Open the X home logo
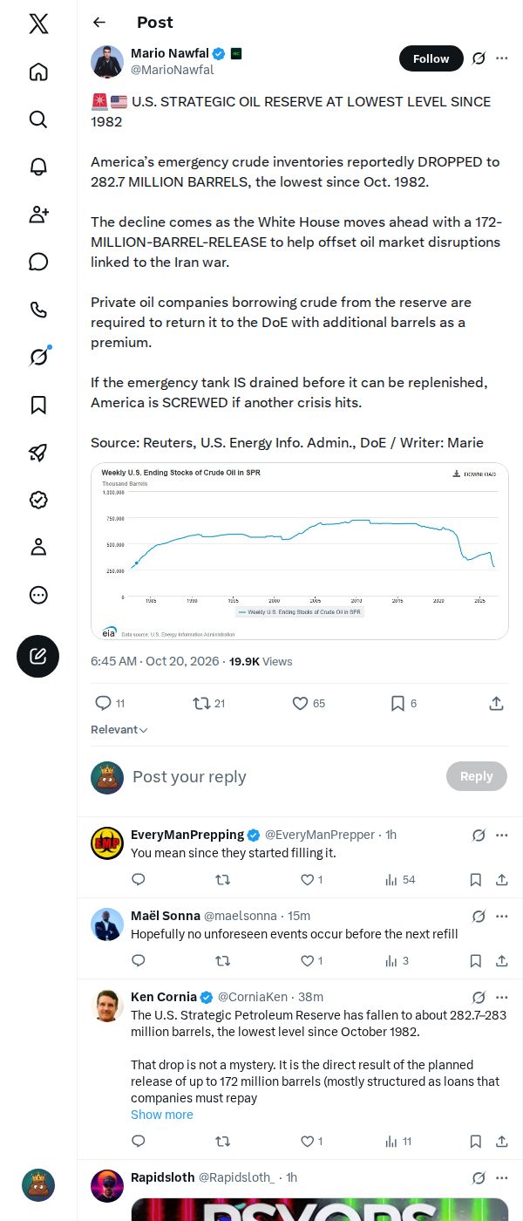The image size is (523, 1221). pos(38,24)
